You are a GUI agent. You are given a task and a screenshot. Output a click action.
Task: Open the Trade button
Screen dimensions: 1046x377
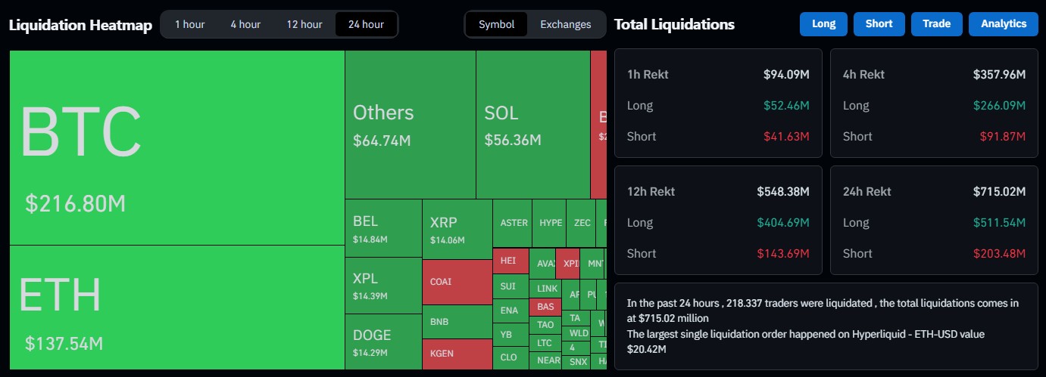pyautogui.click(x=936, y=24)
